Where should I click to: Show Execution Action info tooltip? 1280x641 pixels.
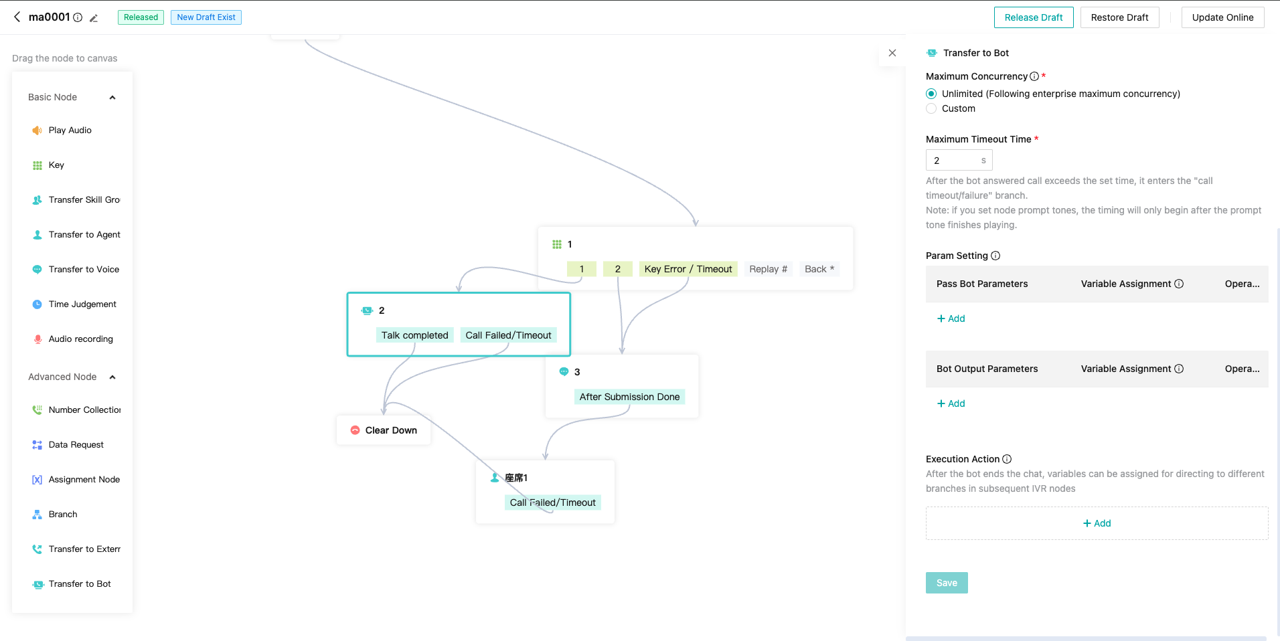pos(1007,459)
